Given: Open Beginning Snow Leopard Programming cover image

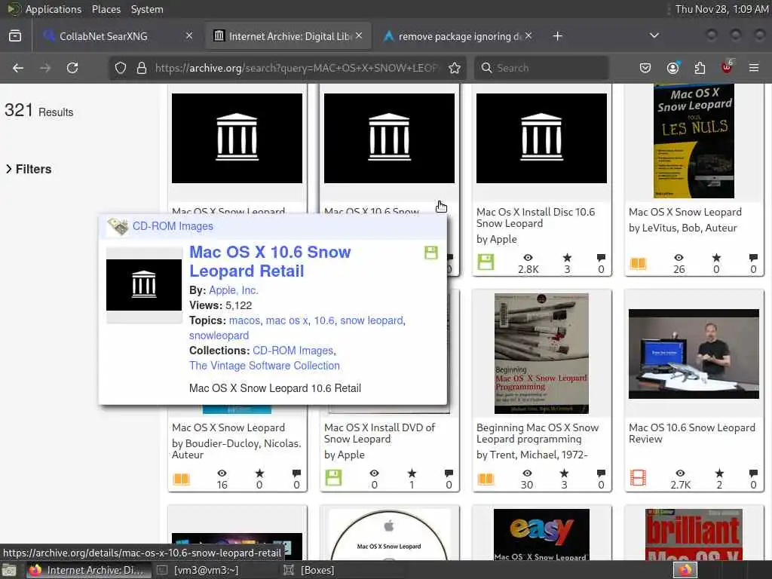Looking at the screenshot, I should [541, 354].
